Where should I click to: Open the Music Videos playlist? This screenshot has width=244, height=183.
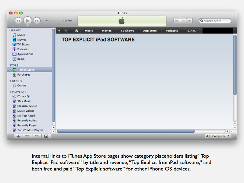[x=30, y=111]
